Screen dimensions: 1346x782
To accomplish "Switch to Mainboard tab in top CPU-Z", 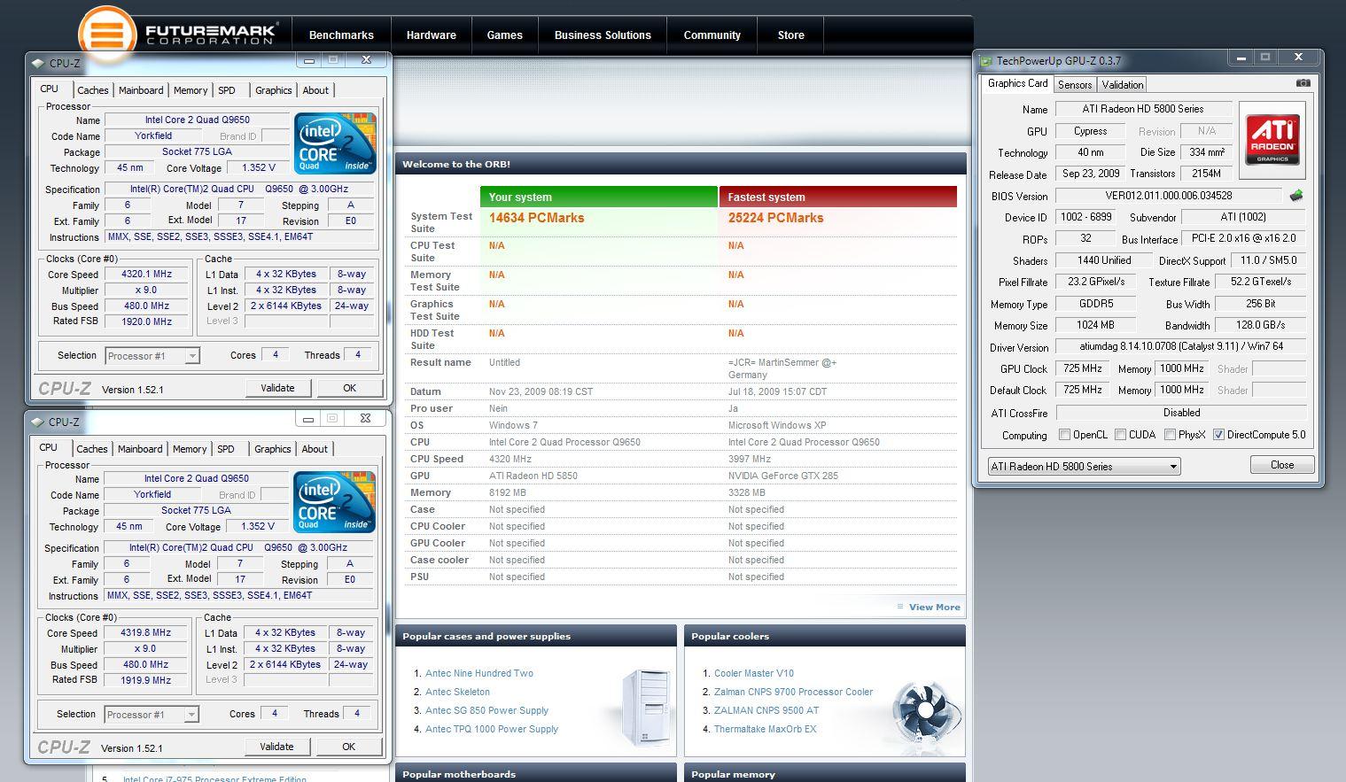I will tap(141, 90).
